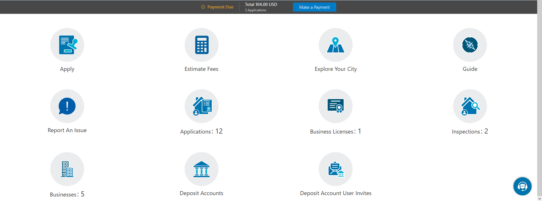The image size is (542, 201).
Task: Open the Estimate Fees calculator icon
Action: (x=202, y=45)
